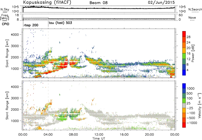Click the '500' label on Velocity colorbar
202x140 pixels.
click(x=190, y=94)
